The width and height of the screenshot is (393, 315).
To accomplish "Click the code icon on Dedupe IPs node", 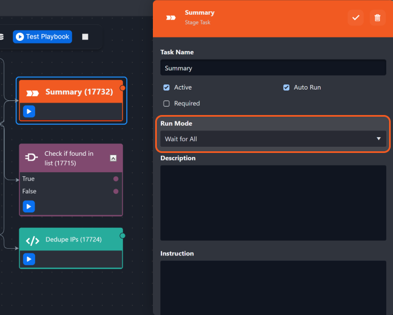I will click(33, 240).
